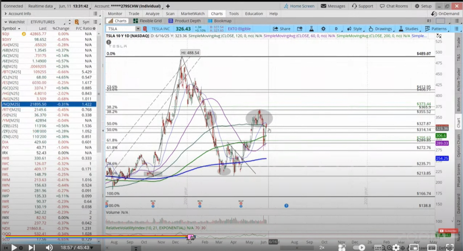
Task: Open the Studies menu
Action: pyautogui.click(x=409, y=29)
